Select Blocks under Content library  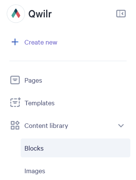76,148
